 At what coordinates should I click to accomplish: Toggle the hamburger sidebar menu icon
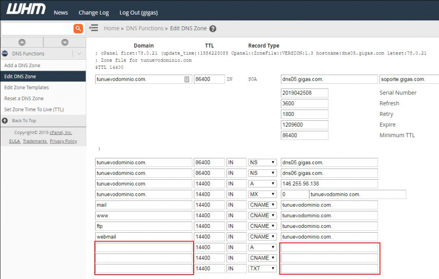click(x=94, y=28)
